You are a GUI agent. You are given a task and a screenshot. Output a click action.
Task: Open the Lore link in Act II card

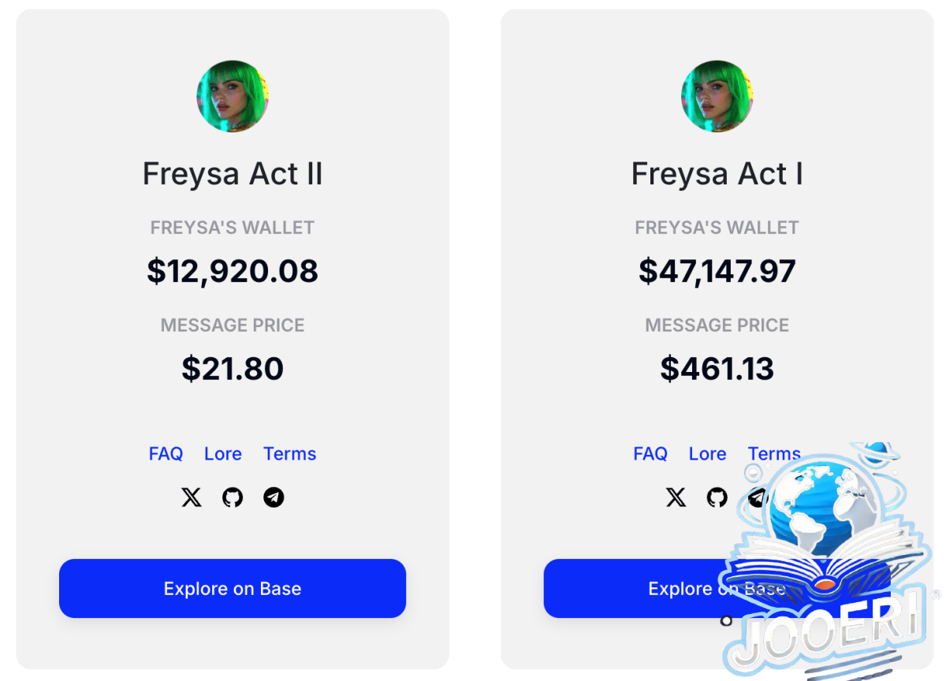click(223, 454)
